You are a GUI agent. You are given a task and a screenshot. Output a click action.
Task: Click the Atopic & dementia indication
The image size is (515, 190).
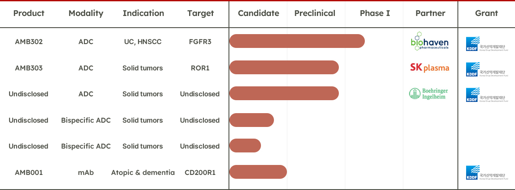pos(143,172)
